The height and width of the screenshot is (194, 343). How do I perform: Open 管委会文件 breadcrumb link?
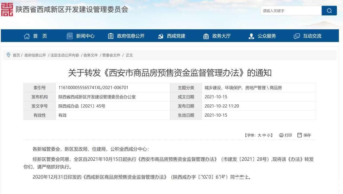(111, 55)
